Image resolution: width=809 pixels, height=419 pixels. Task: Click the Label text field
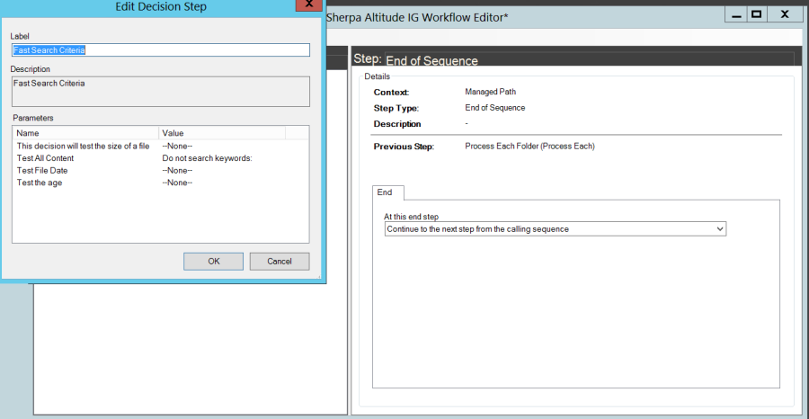[x=160, y=50]
